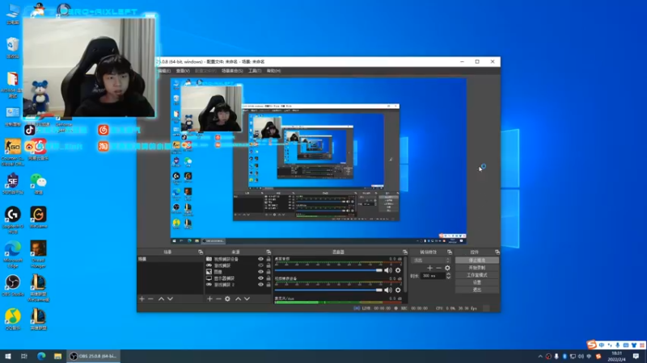This screenshot has height=363, width=647.
Task: Toggle the lock on the 游戏捕获 2 source
Action: [x=269, y=285]
